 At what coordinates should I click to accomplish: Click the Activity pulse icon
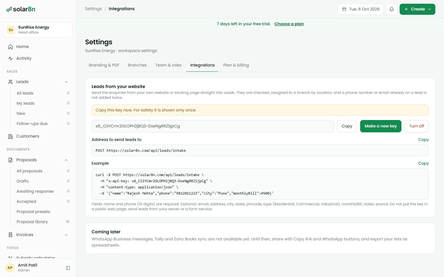pyautogui.click(x=10, y=58)
